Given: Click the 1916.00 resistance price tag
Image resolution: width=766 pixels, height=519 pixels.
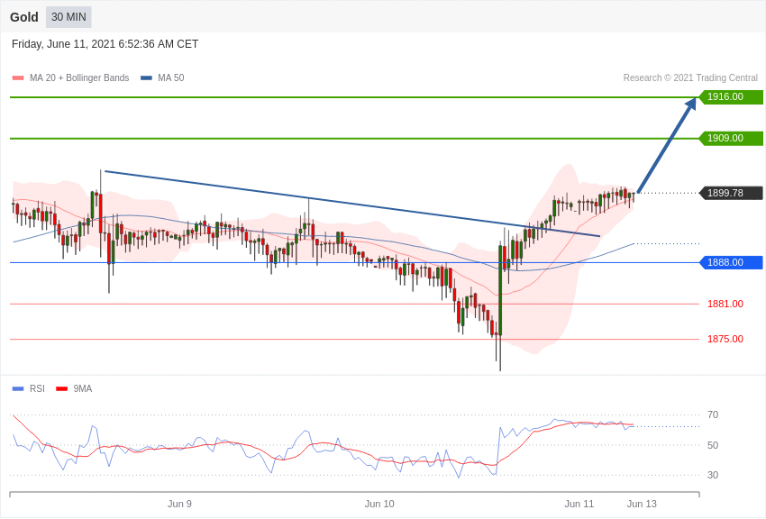Looking at the screenshot, I should [732, 96].
